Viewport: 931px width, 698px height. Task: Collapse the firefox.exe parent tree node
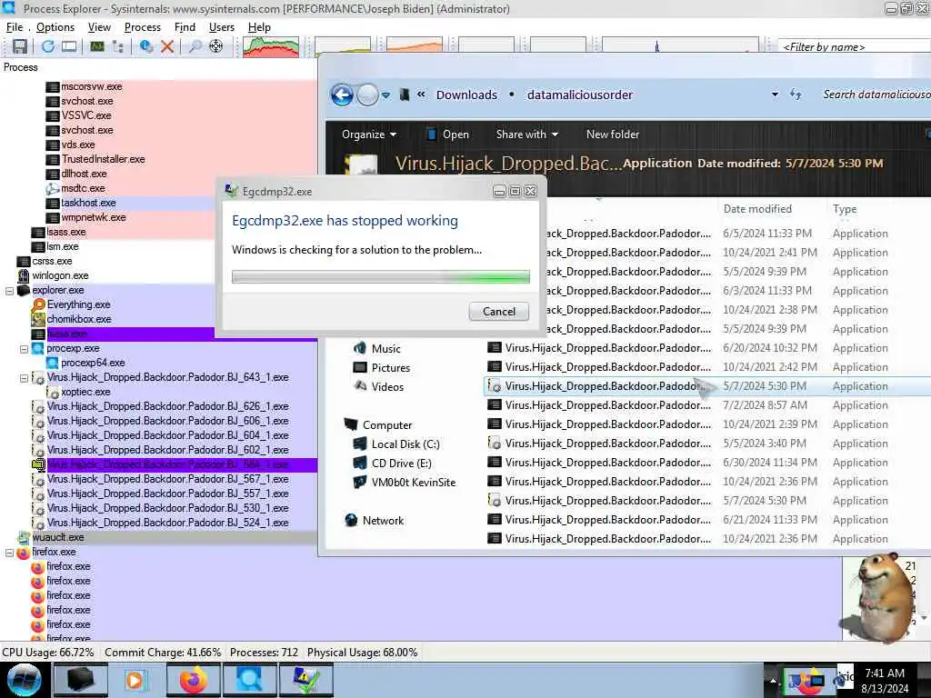coord(9,553)
